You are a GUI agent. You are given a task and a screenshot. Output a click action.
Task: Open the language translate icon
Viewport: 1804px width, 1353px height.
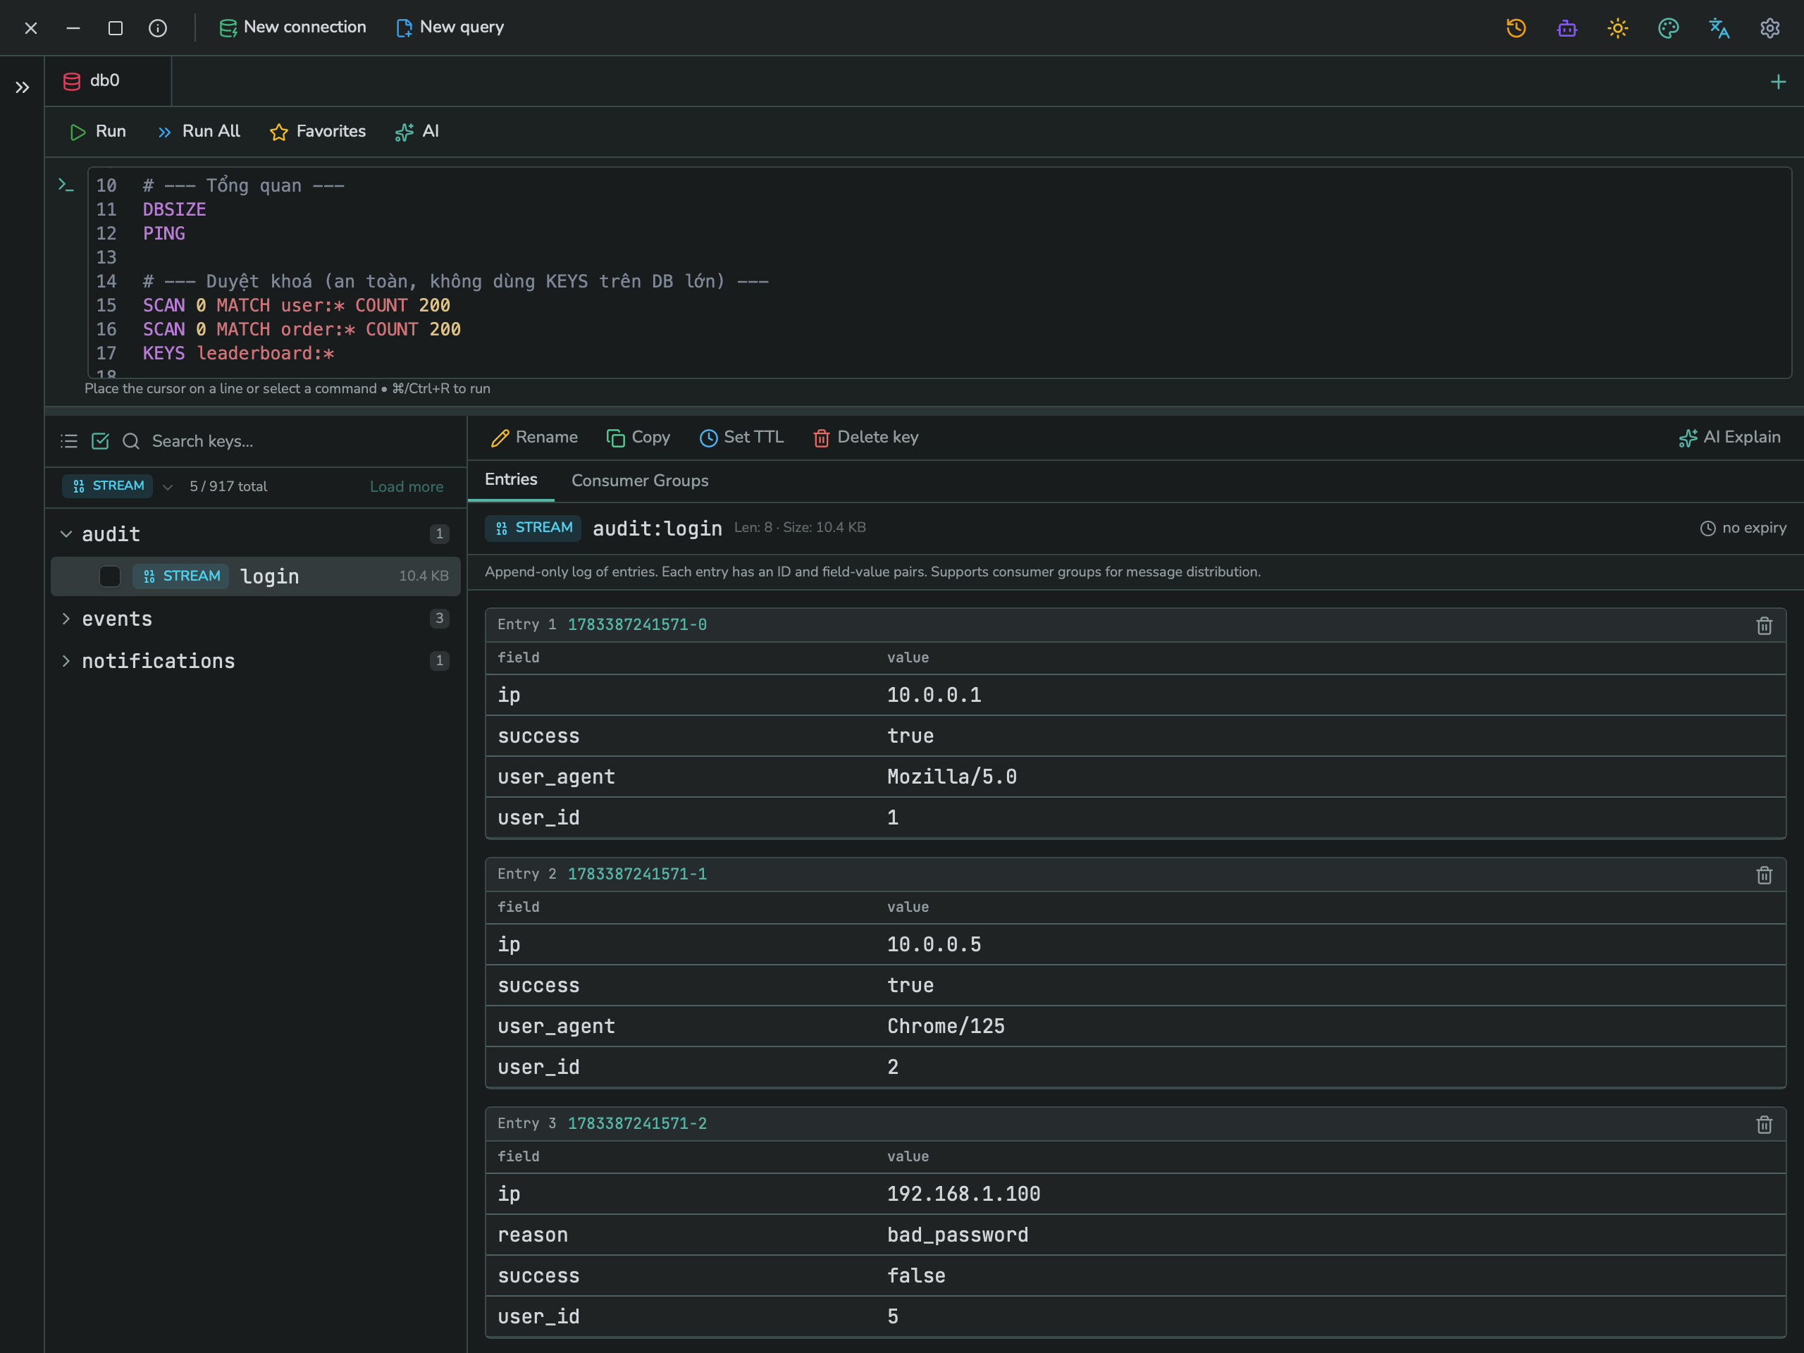1718,27
